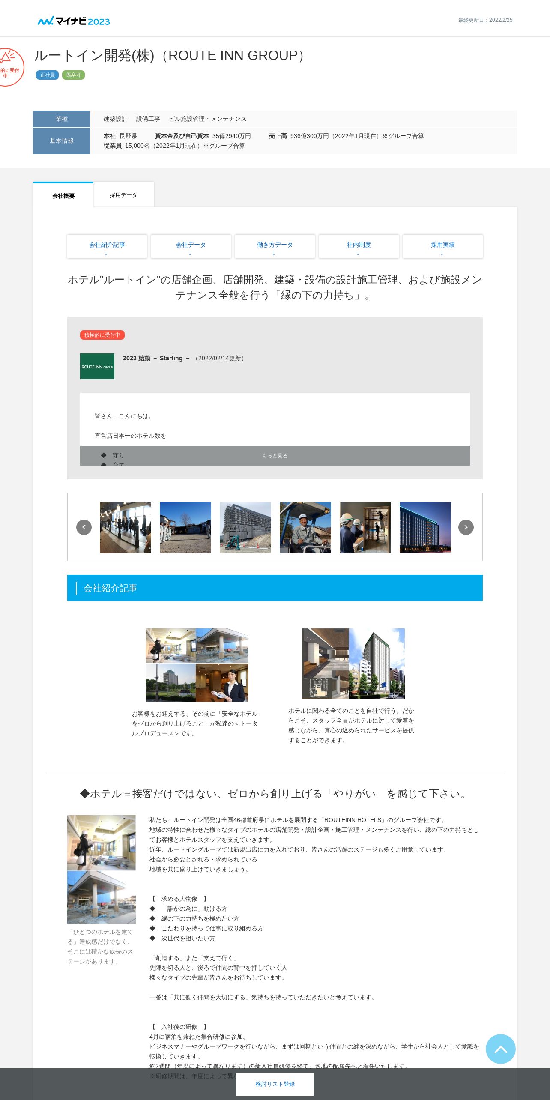The width and height of the screenshot is (550, 1100).
Task: Click the hotel interior and tower collage image
Action: pyautogui.click(x=353, y=664)
